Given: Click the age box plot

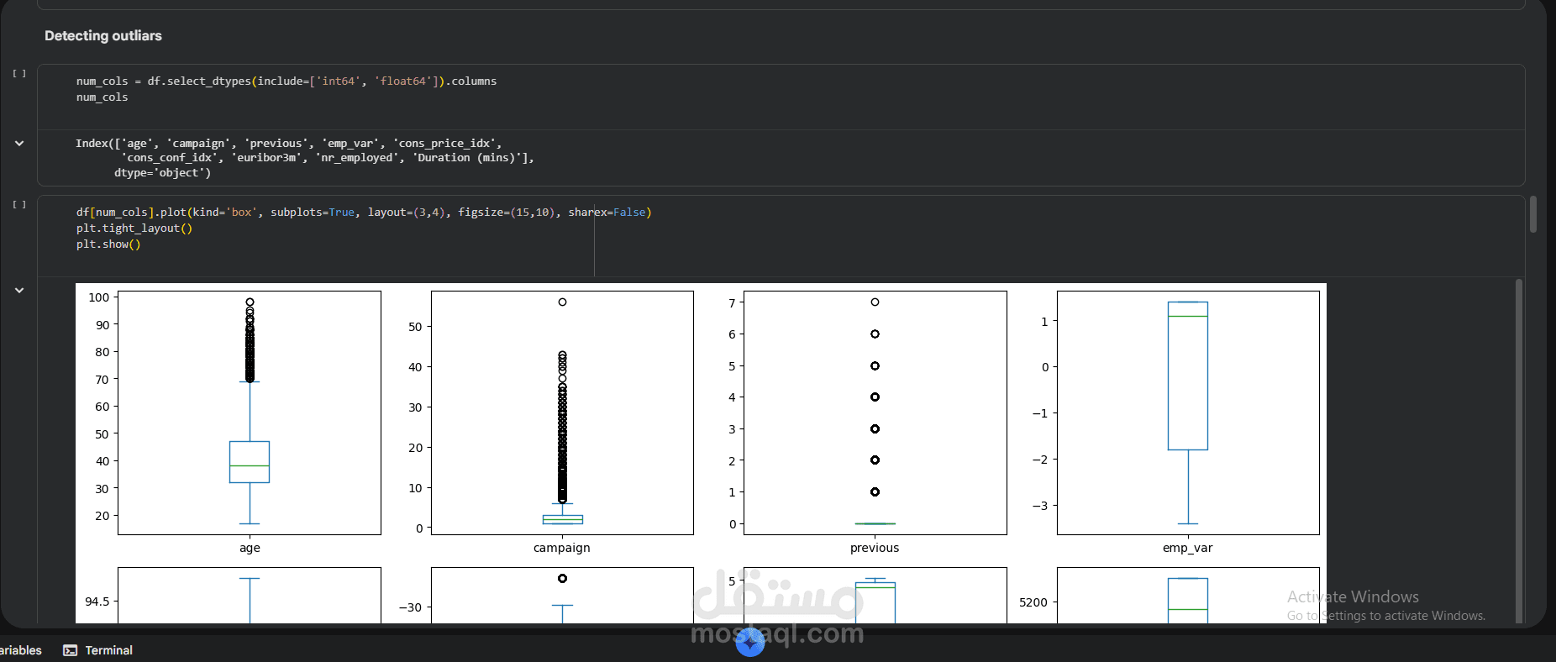Looking at the screenshot, I should [x=250, y=412].
